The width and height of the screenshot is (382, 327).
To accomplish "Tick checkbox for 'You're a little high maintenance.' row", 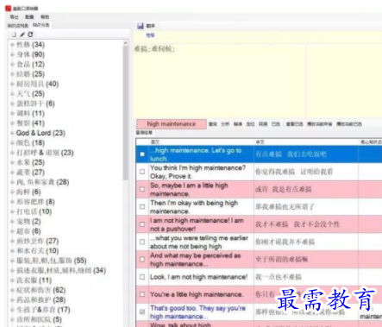I will [x=142, y=294].
